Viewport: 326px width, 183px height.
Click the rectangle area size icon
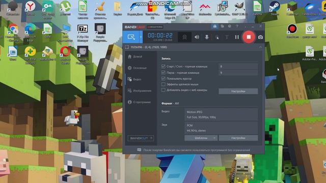(127, 47)
